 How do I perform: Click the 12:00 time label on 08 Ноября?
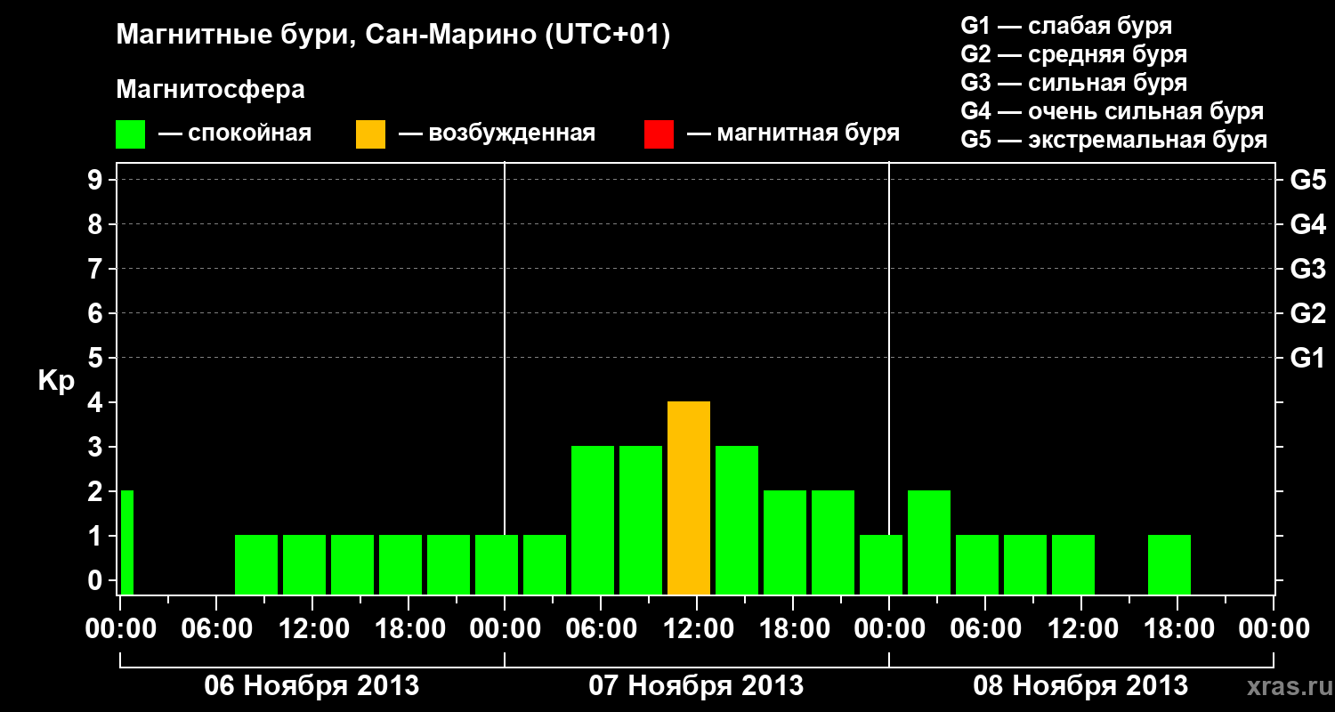pos(1081,628)
